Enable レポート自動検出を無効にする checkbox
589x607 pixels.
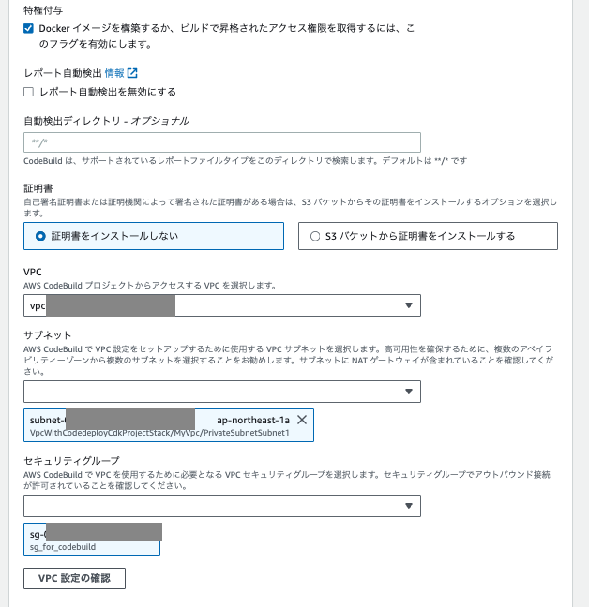click(29, 92)
